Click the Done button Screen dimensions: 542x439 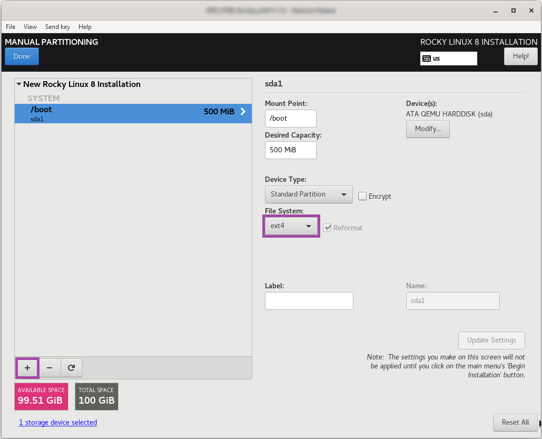[x=22, y=56]
